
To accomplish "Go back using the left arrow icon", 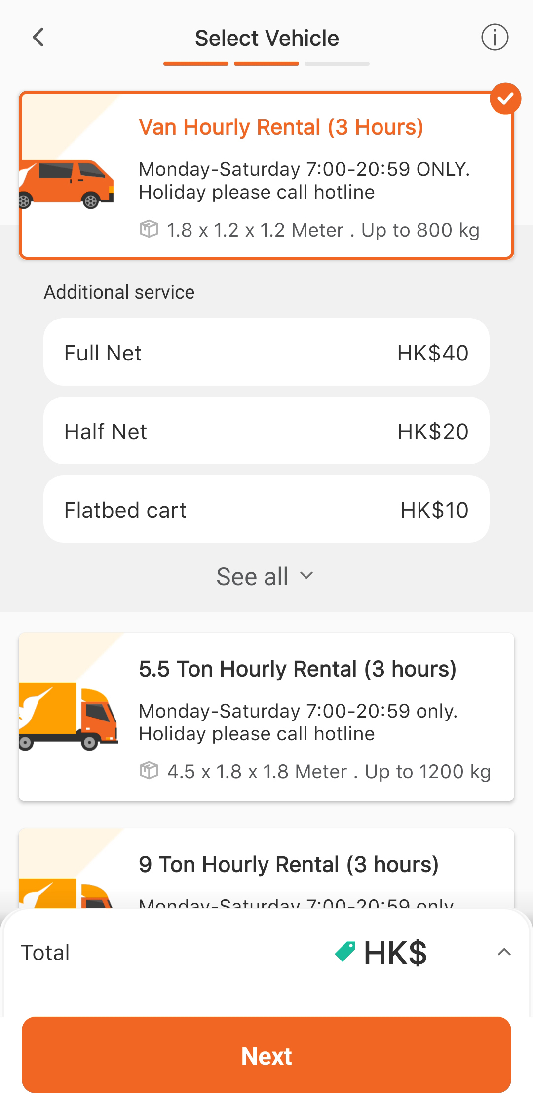I will click(x=38, y=38).
